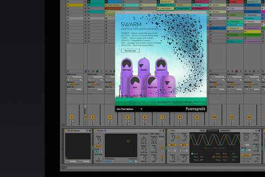Screen dimensions: 265x177
Task: Open track 12 MIDI To output dropdown
Action: pos(252,89)
